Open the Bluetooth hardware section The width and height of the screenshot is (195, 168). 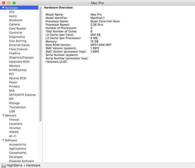16,20
